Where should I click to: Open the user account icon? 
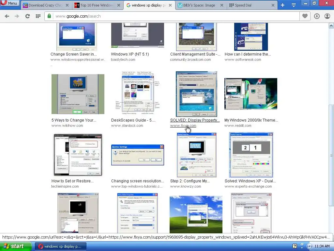(327, 16)
